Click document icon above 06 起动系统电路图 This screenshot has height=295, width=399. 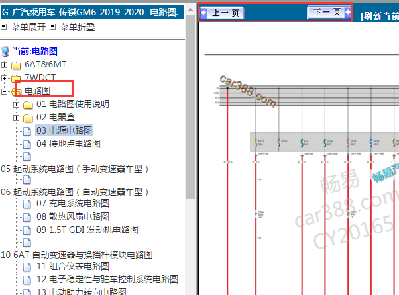click(27, 180)
